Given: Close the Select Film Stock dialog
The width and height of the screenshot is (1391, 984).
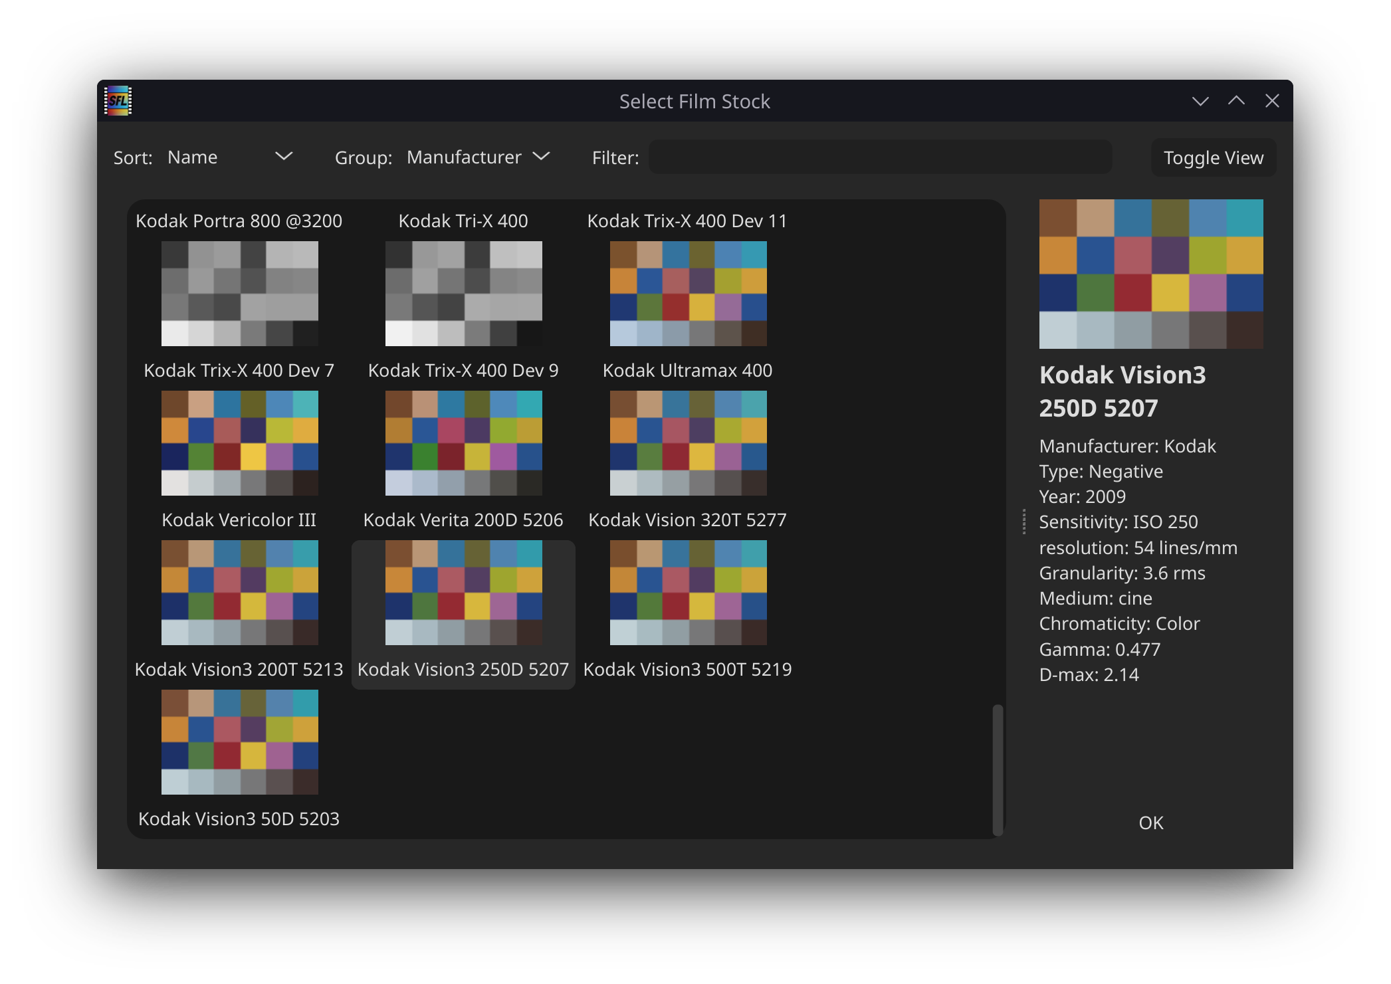Looking at the screenshot, I should coord(1272,101).
